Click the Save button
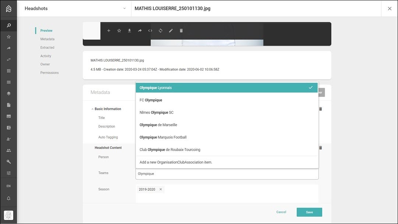 pos(309,212)
